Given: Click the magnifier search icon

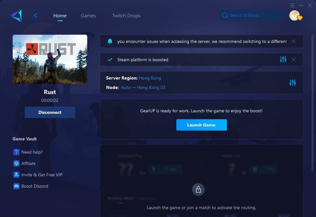Looking at the screenshot, I should coord(225,15).
